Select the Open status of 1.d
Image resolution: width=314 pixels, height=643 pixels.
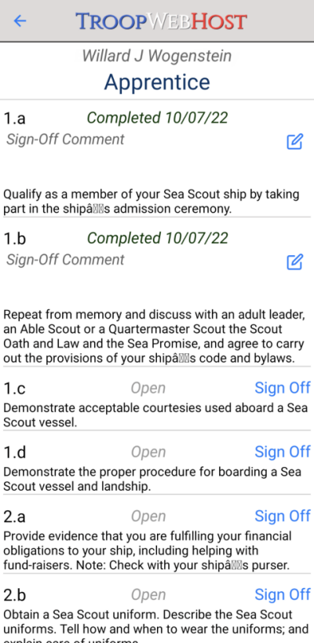(148, 452)
